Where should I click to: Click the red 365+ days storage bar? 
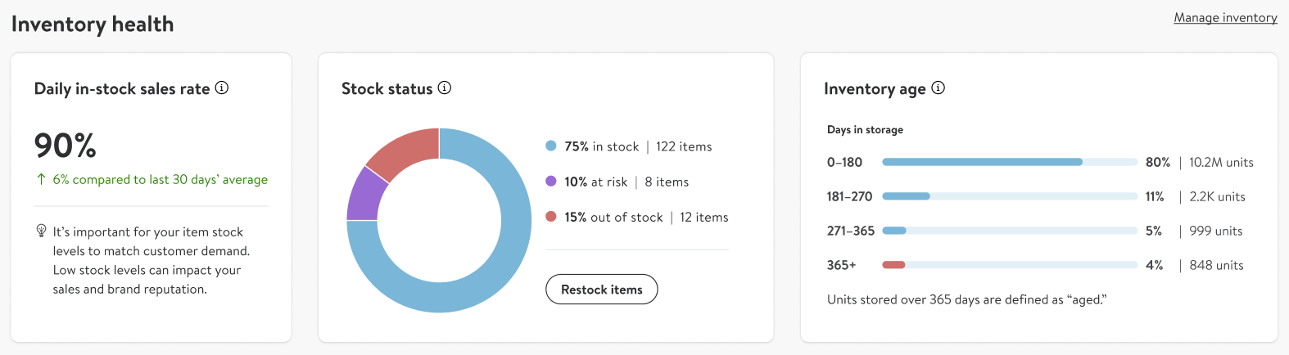893,265
